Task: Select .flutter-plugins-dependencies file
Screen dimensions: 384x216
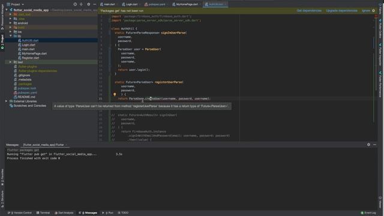Action: click(x=37, y=71)
